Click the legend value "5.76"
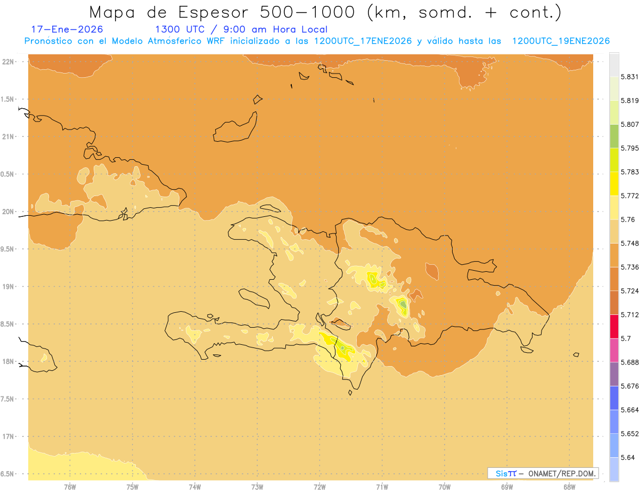Screen dimensions: 639x494 pyautogui.click(x=627, y=220)
